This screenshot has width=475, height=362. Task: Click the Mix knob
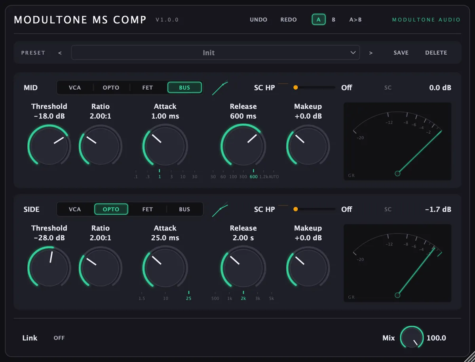pyautogui.click(x=412, y=338)
